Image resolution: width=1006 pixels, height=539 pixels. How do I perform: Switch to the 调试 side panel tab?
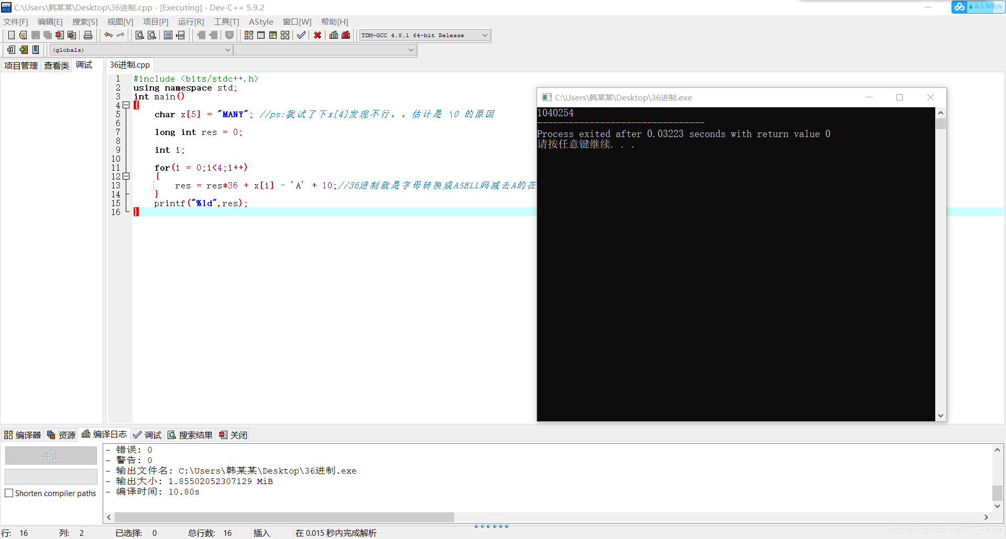(x=84, y=65)
